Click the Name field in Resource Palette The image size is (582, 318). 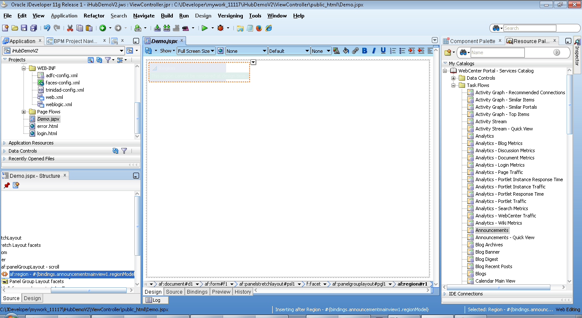pos(498,52)
